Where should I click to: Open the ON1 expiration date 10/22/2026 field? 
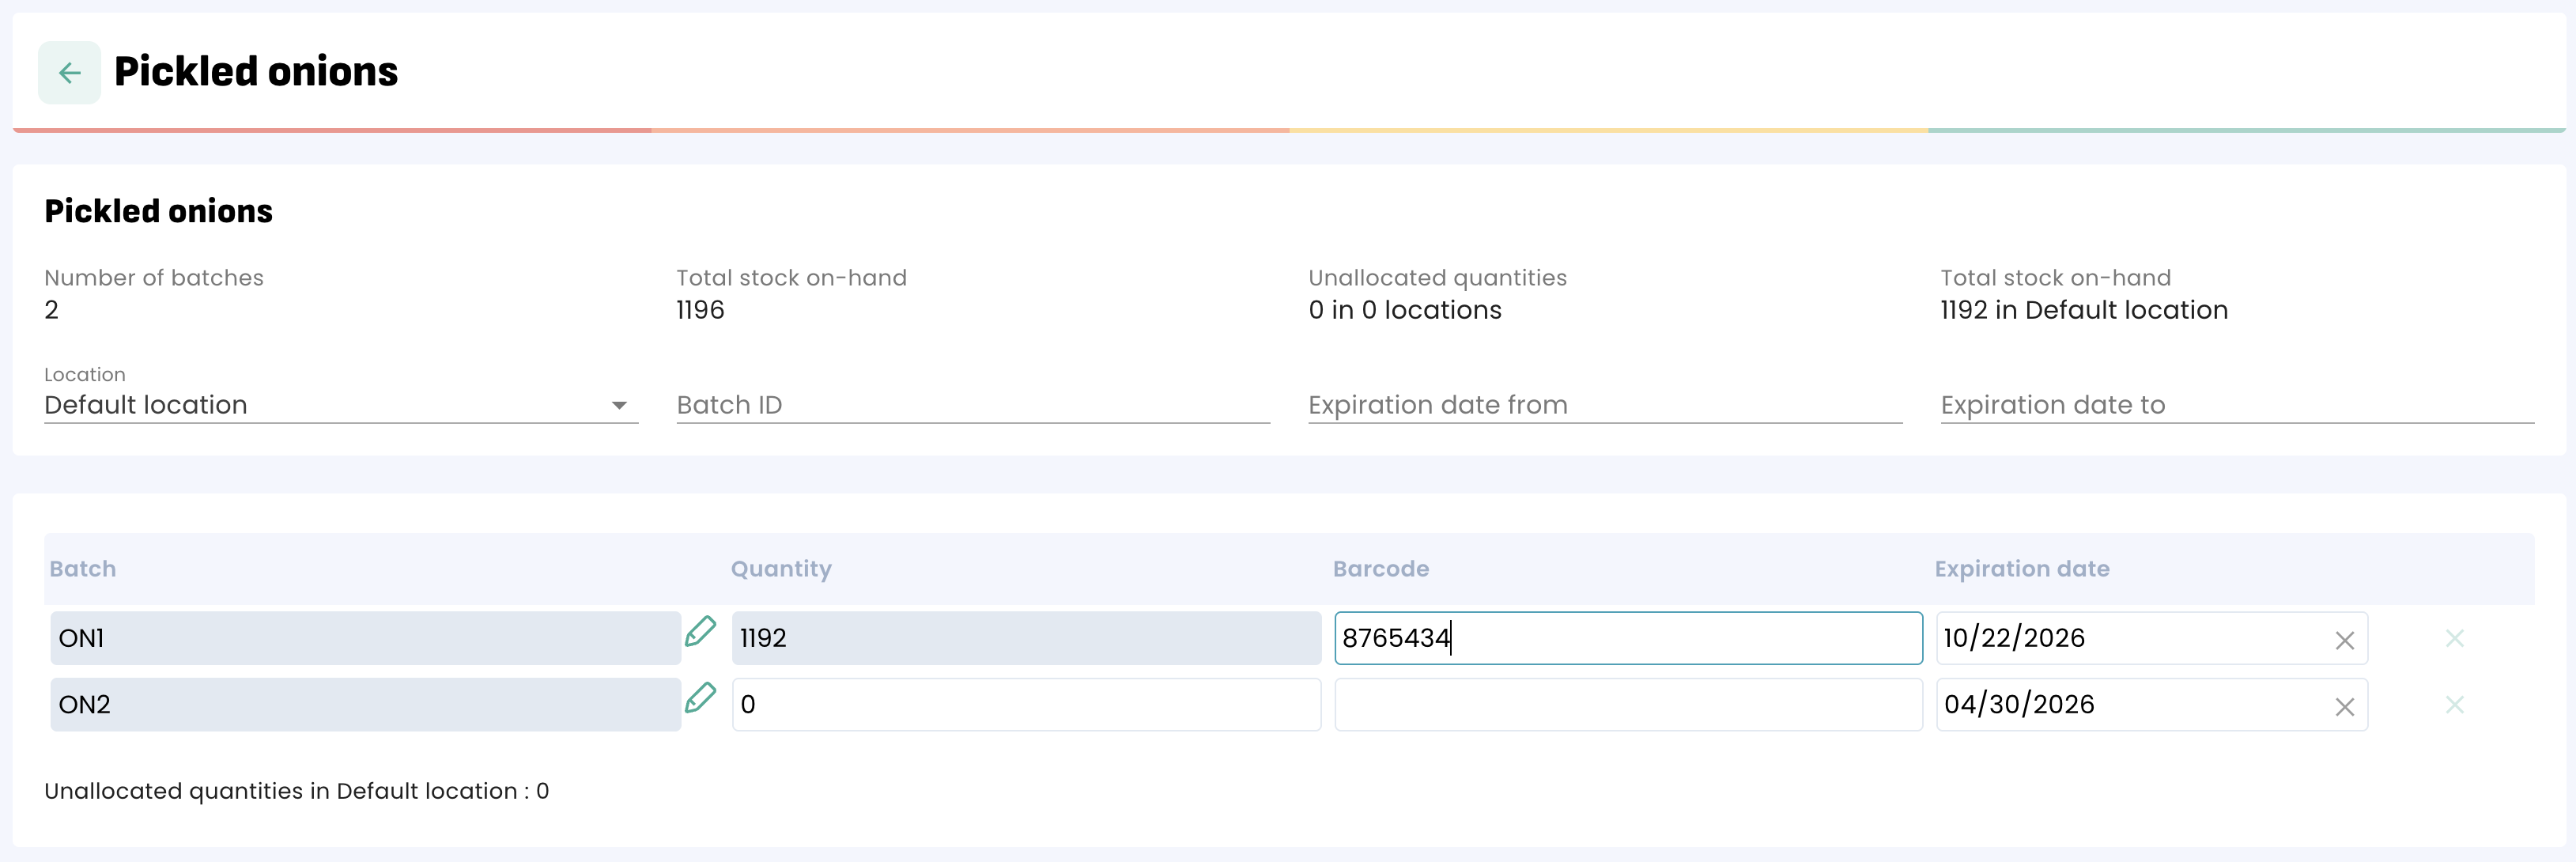click(2120, 638)
